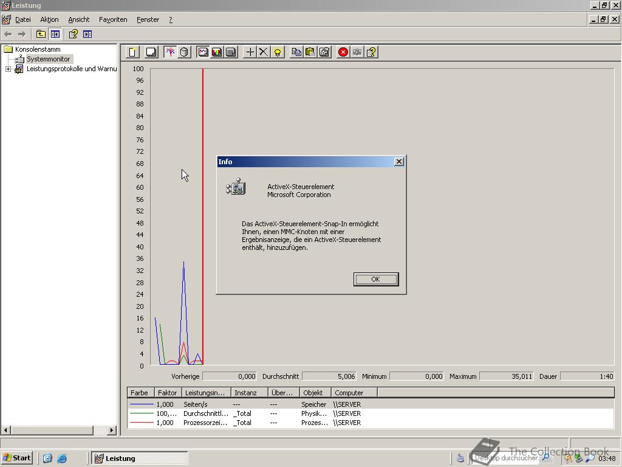Image resolution: width=622 pixels, height=467 pixels.
Task: Expand Leistungsprotokolle und Warnungen node
Action: 8,69
